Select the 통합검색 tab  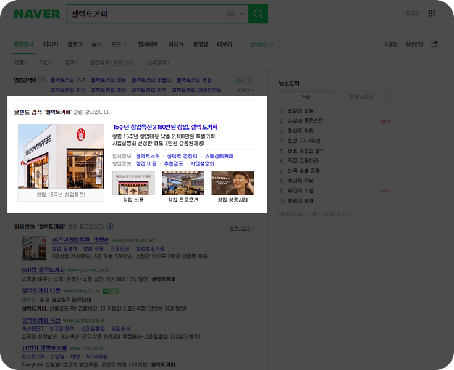click(23, 44)
